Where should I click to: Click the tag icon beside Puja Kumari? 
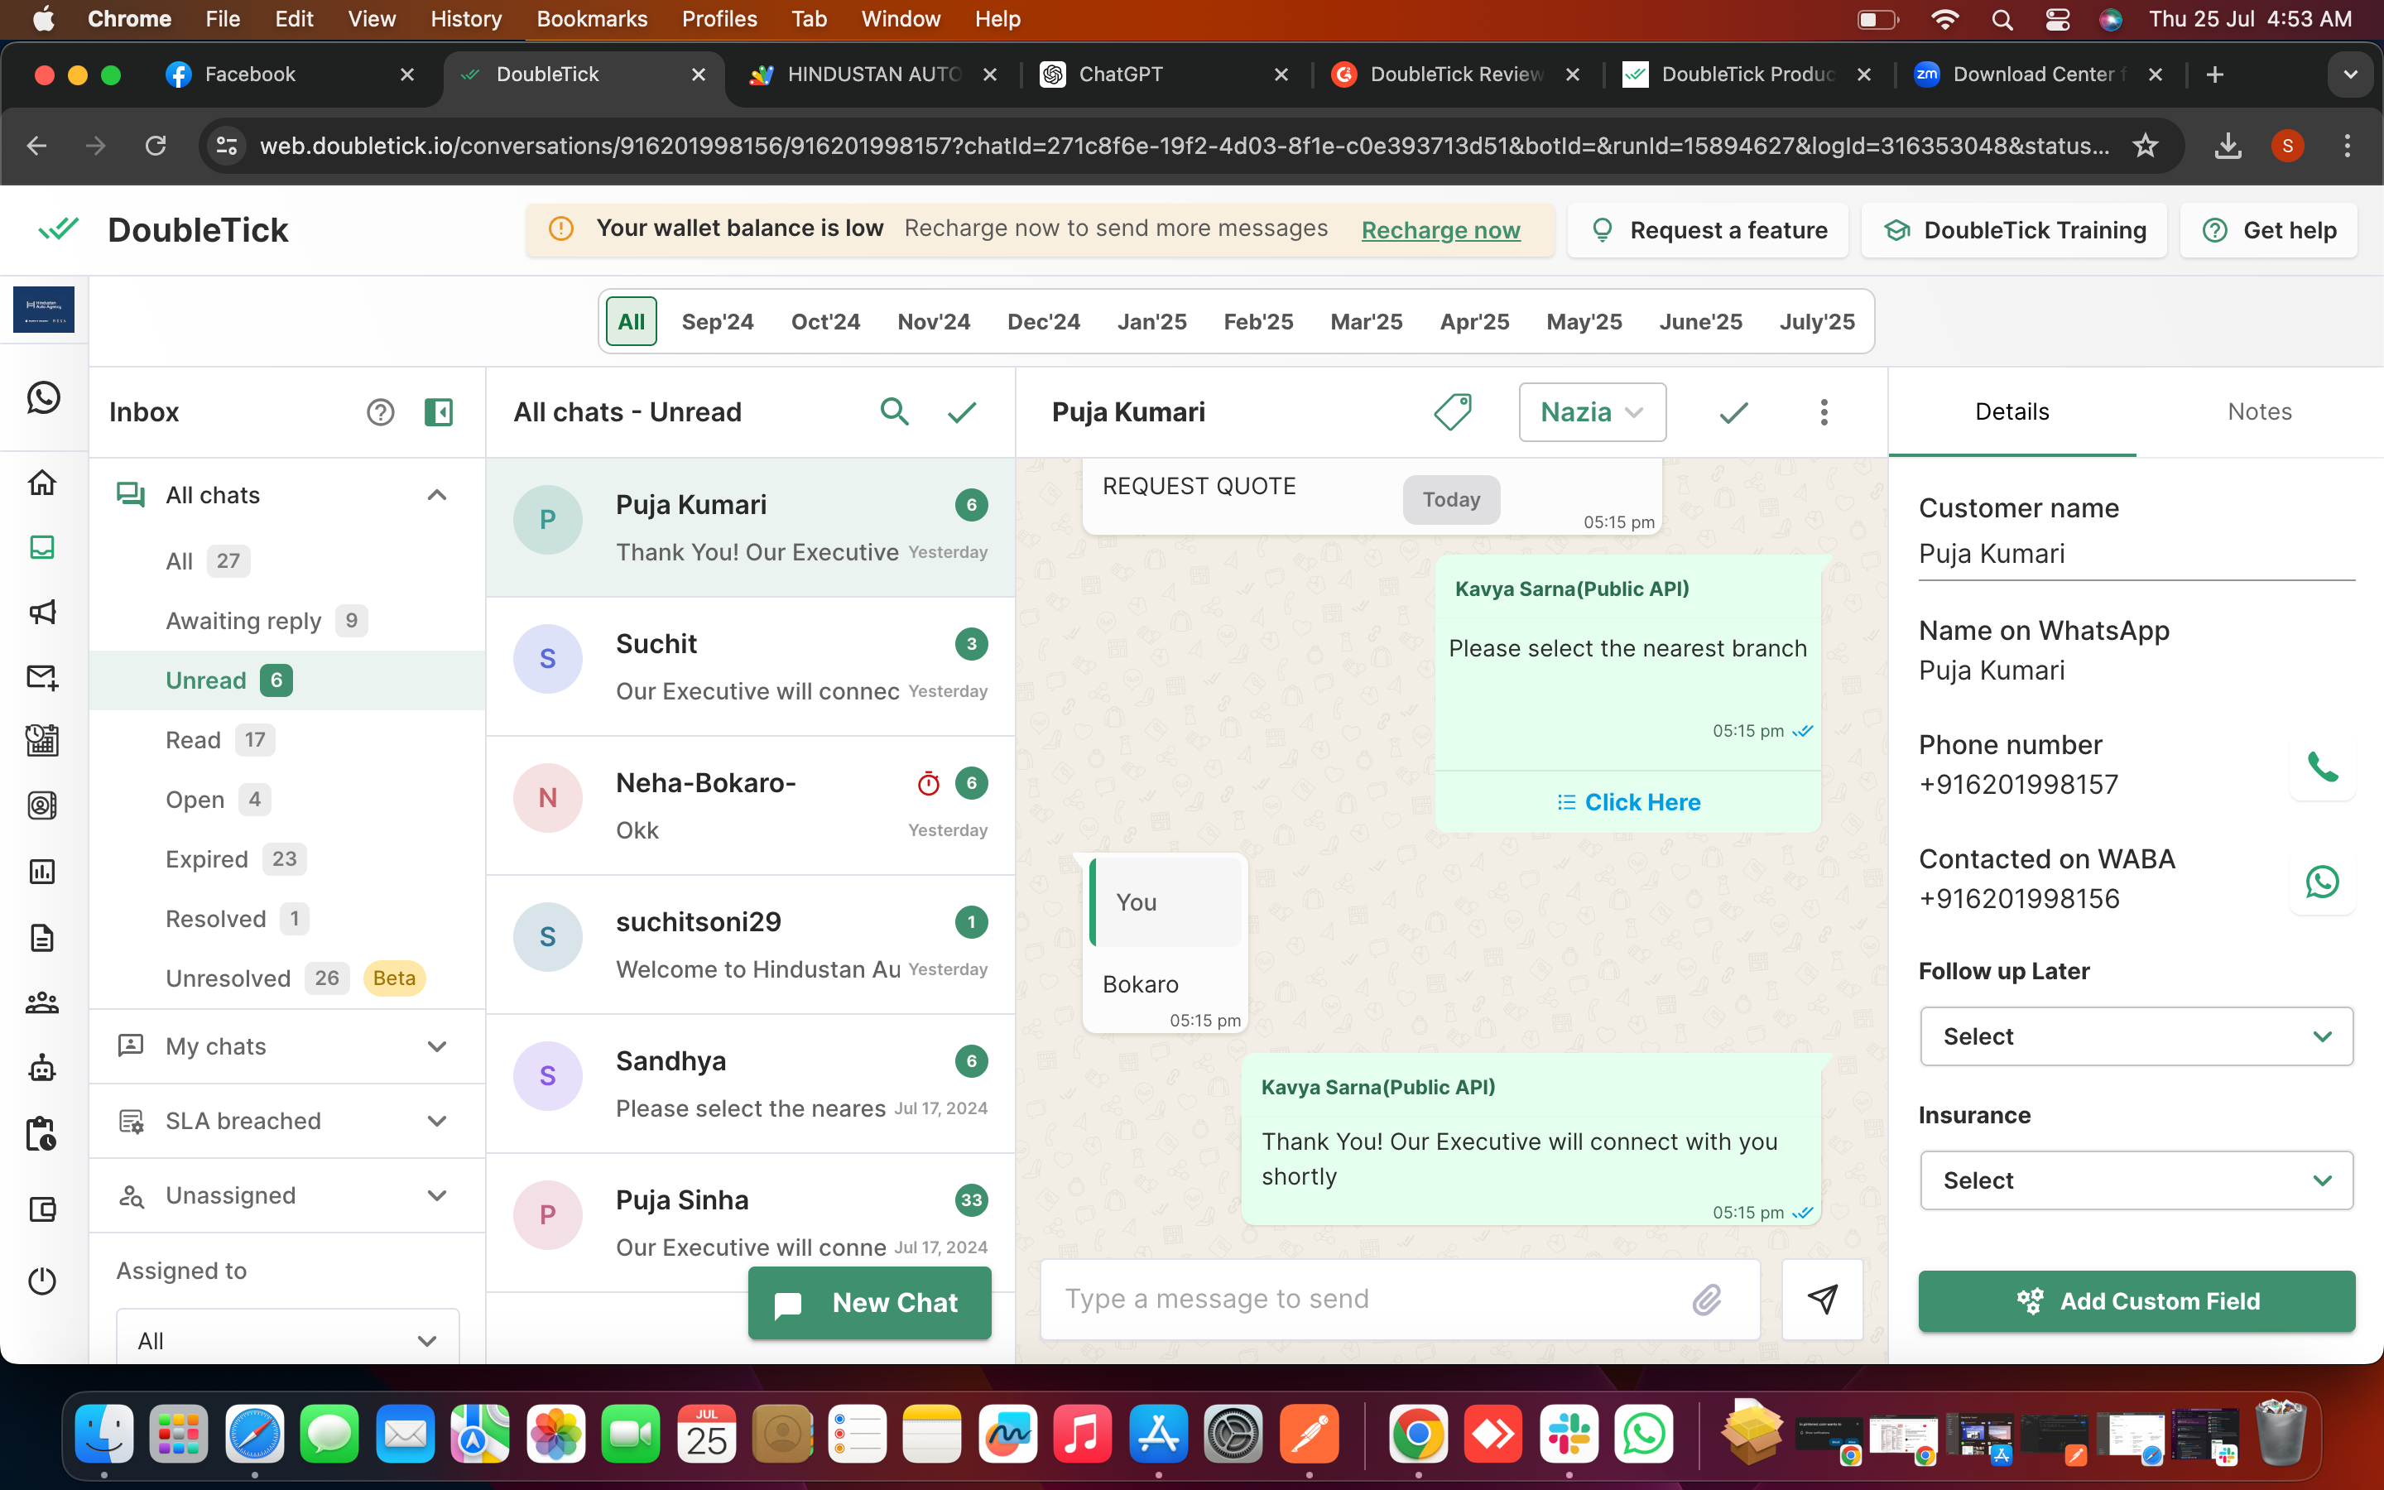1452,412
